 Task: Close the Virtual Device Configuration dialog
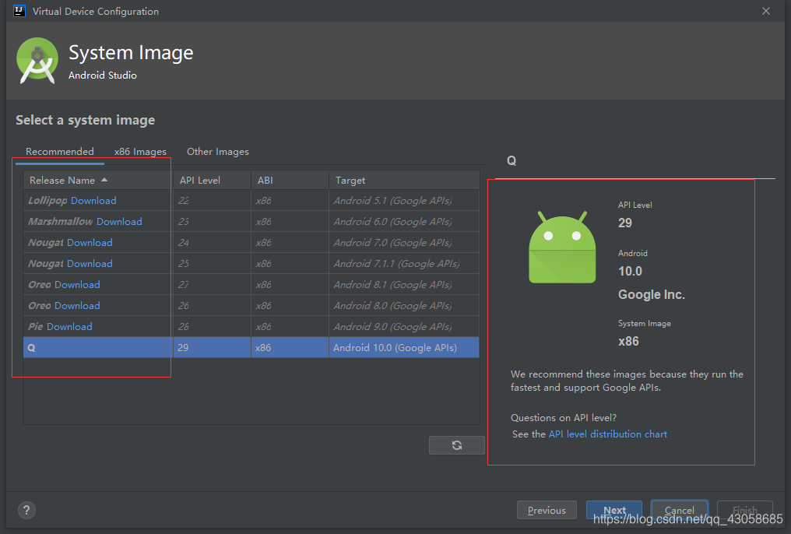pyautogui.click(x=766, y=11)
